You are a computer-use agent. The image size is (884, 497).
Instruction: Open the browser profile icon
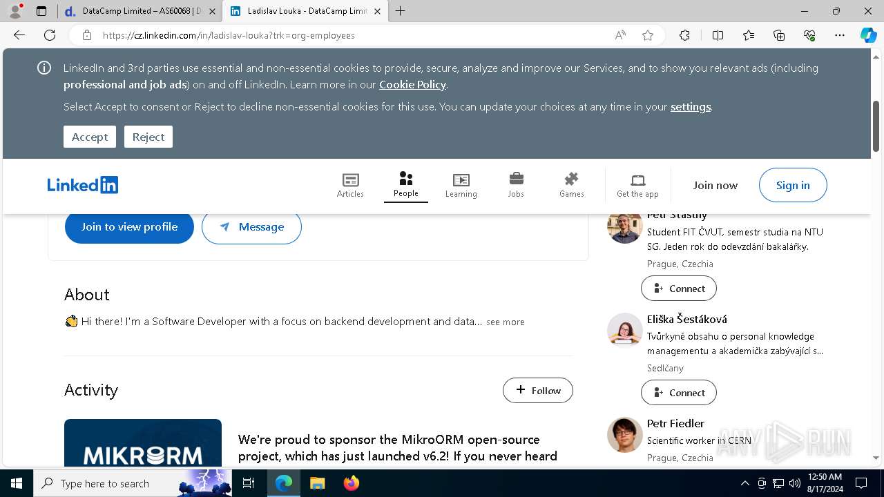15,11
